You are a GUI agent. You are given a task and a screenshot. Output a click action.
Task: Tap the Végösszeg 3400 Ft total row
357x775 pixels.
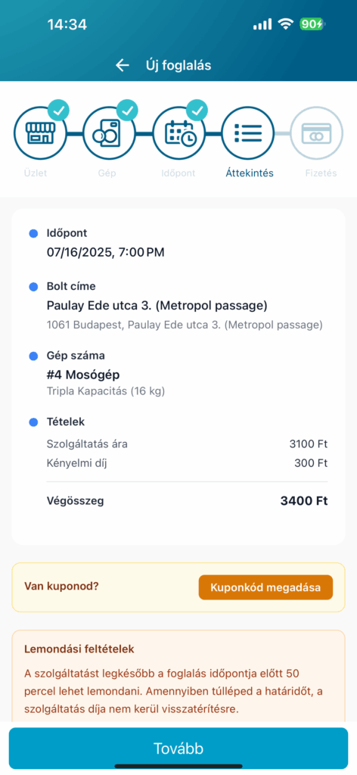(x=187, y=501)
